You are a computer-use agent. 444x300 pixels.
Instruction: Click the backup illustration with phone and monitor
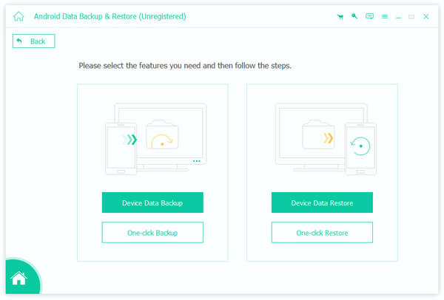[x=155, y=139]
